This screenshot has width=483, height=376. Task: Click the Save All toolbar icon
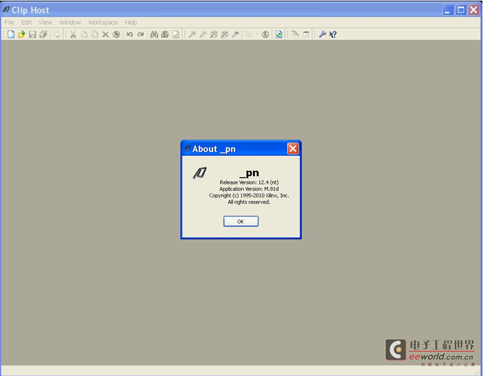pos(43,34)
